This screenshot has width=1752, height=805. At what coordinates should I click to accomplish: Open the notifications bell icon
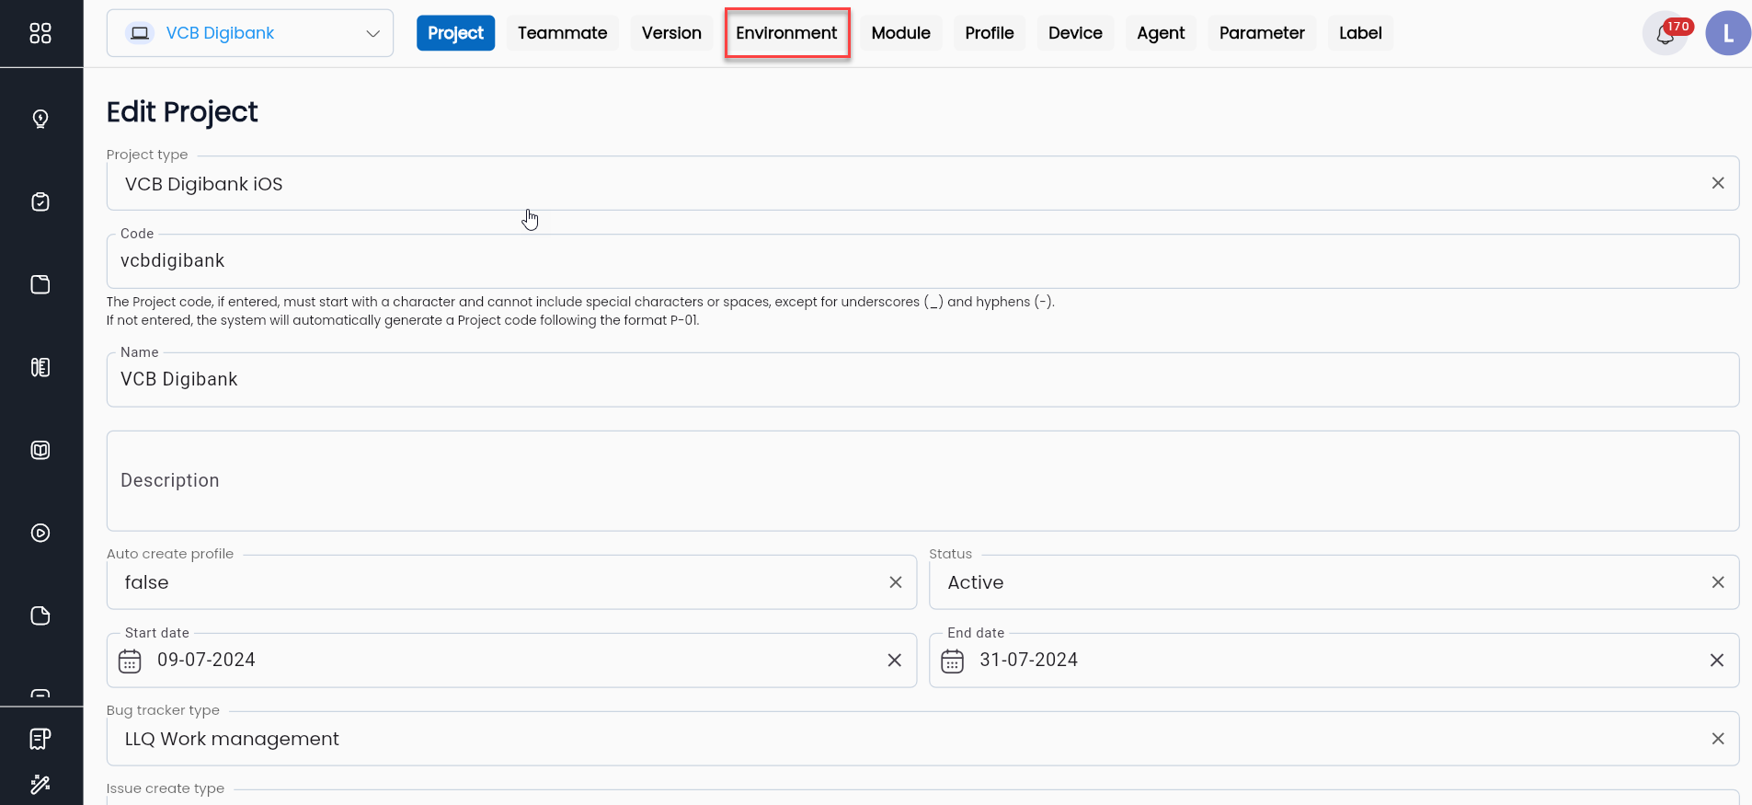pos(1665,35)
